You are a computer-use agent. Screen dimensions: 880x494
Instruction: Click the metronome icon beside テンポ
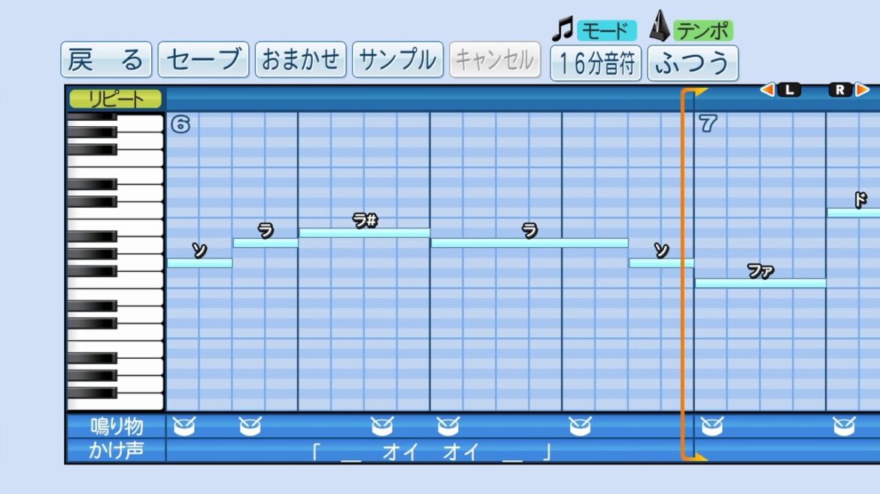pos(659,27)
